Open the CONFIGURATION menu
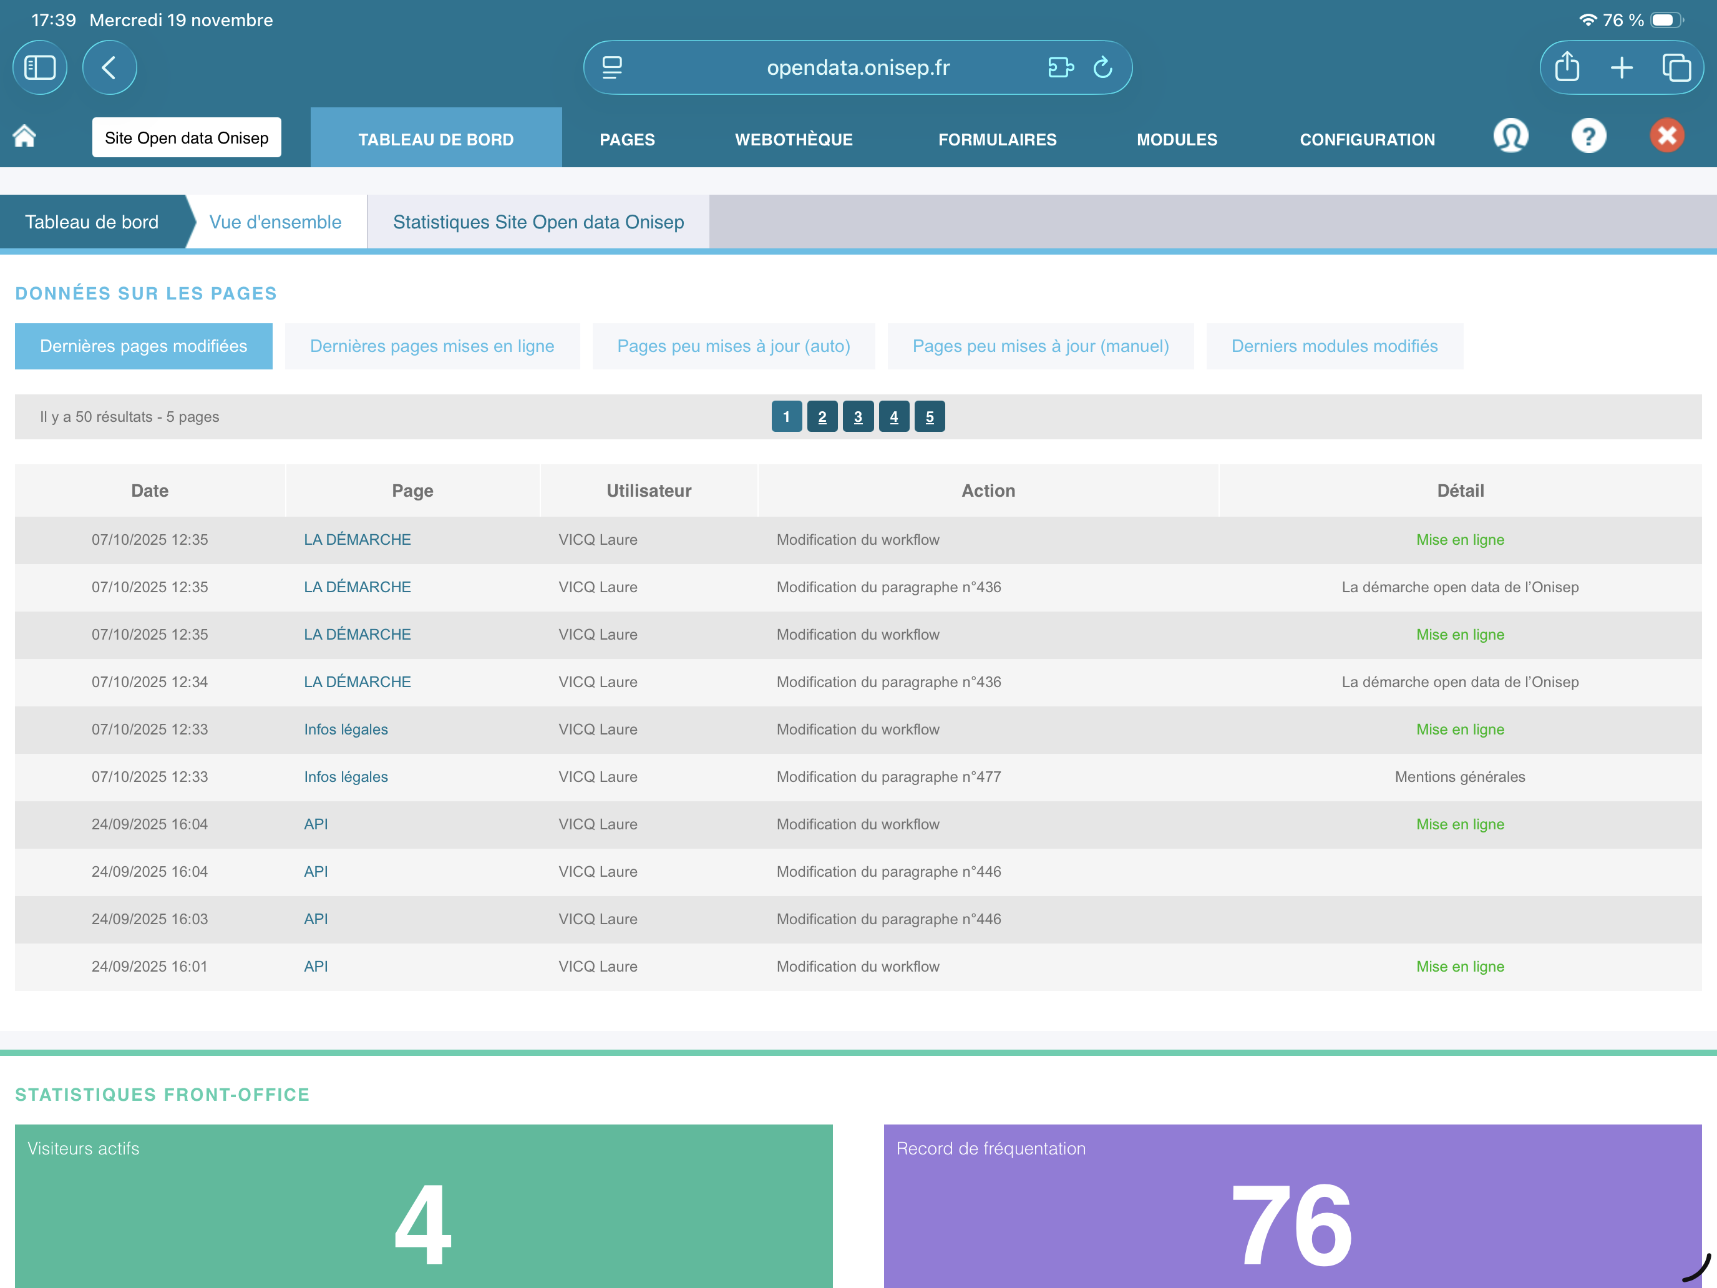Screen dimensions: 1717x1288 tap(1366, 140)
